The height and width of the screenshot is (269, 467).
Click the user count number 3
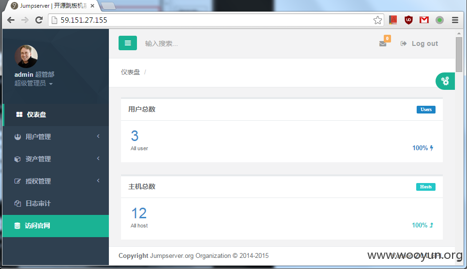(x=135, y=136)
